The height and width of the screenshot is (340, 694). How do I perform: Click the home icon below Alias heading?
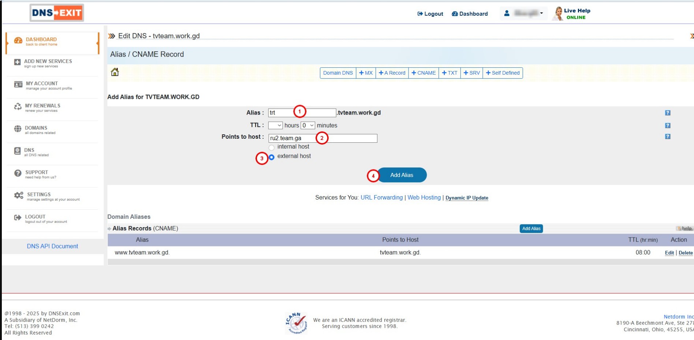point(115,72)
